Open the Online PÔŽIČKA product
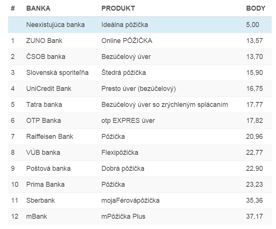The height and width of the screenshot is (229, 276). [127, 41]
